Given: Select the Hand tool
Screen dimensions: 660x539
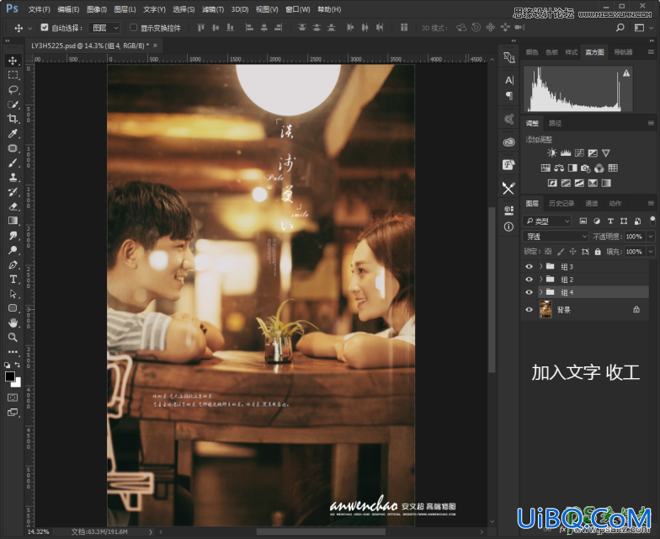Looking at the screenshot, I should (x=13, y=323).
